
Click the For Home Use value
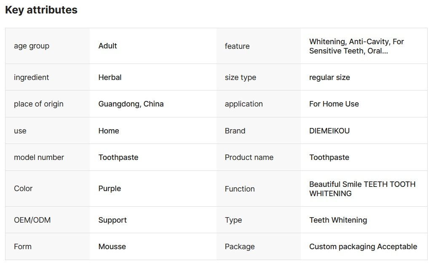334,104
